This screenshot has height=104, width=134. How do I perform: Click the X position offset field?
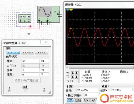click(x=91, y=95)
